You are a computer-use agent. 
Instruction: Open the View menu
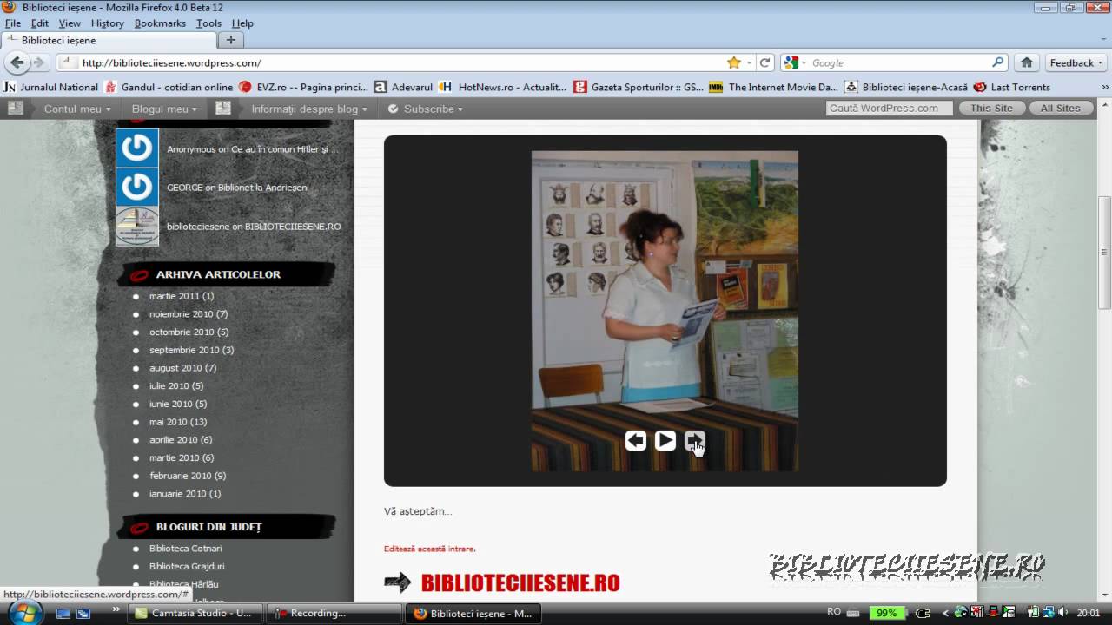point(69,23)
